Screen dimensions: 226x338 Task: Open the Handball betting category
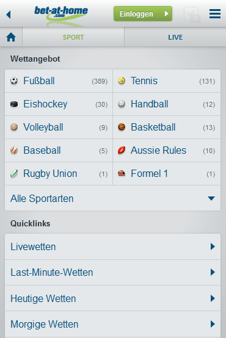(x=167, y=104)
